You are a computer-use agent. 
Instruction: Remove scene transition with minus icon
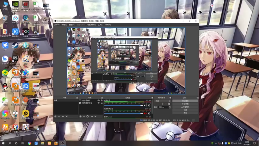point(166,104)
